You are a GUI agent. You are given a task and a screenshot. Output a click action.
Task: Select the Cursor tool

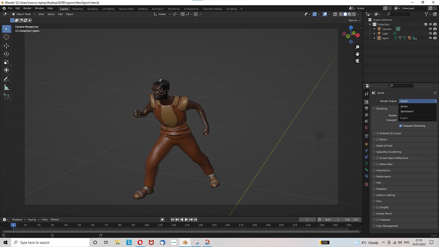(6, 37)
